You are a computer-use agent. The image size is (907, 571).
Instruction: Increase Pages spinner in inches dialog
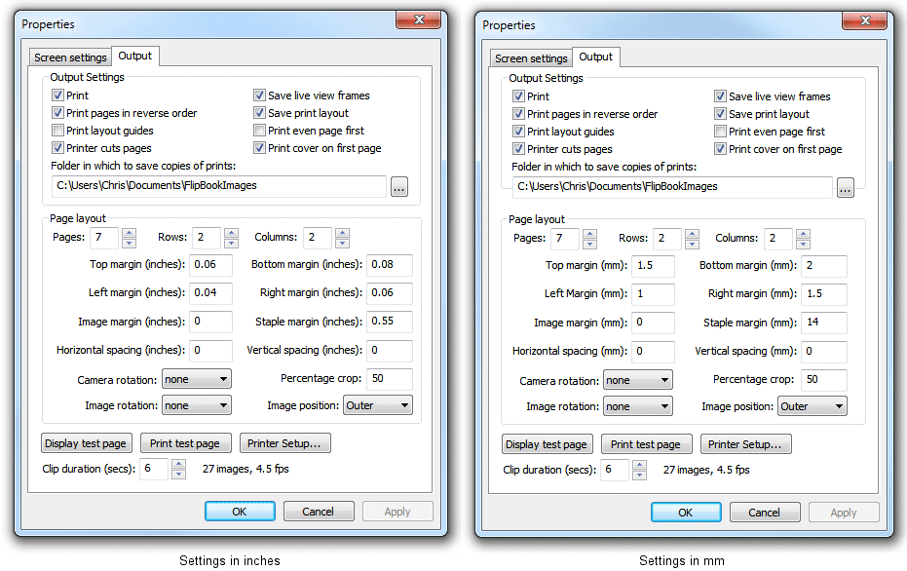[x=129, y=233]
